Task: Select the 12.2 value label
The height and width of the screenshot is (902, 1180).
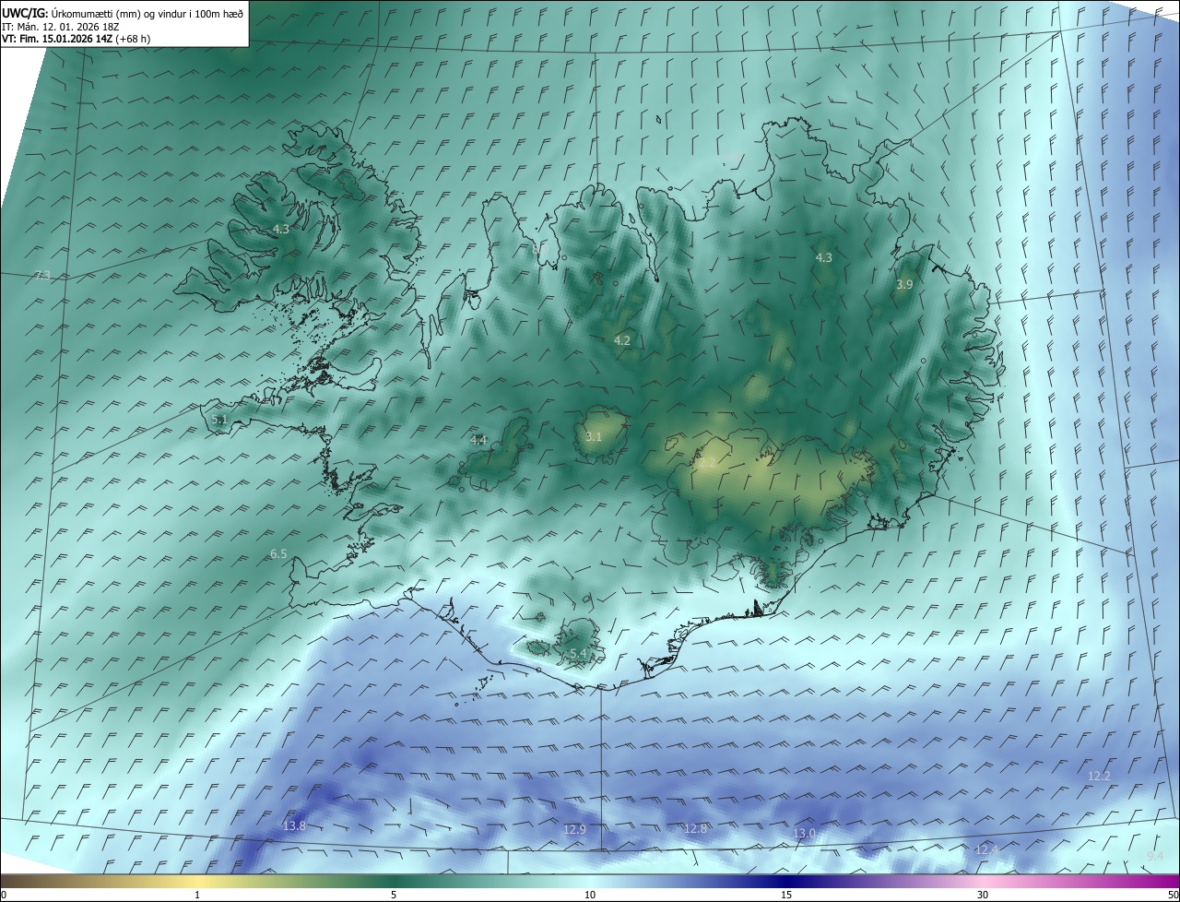Action: [1099, 777]
